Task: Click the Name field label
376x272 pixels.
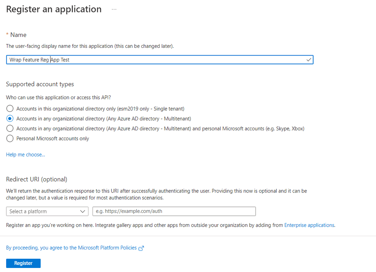Action: (18, 35)
